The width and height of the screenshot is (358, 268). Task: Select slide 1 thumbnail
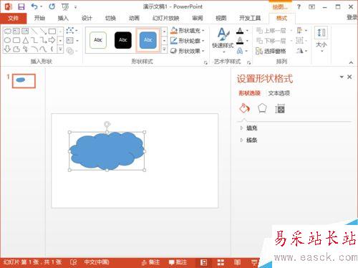[x=24, y=81]
